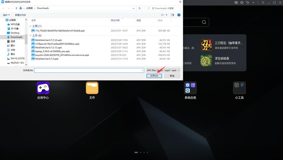Click the dialog help question mark icon

coord(179,15)
